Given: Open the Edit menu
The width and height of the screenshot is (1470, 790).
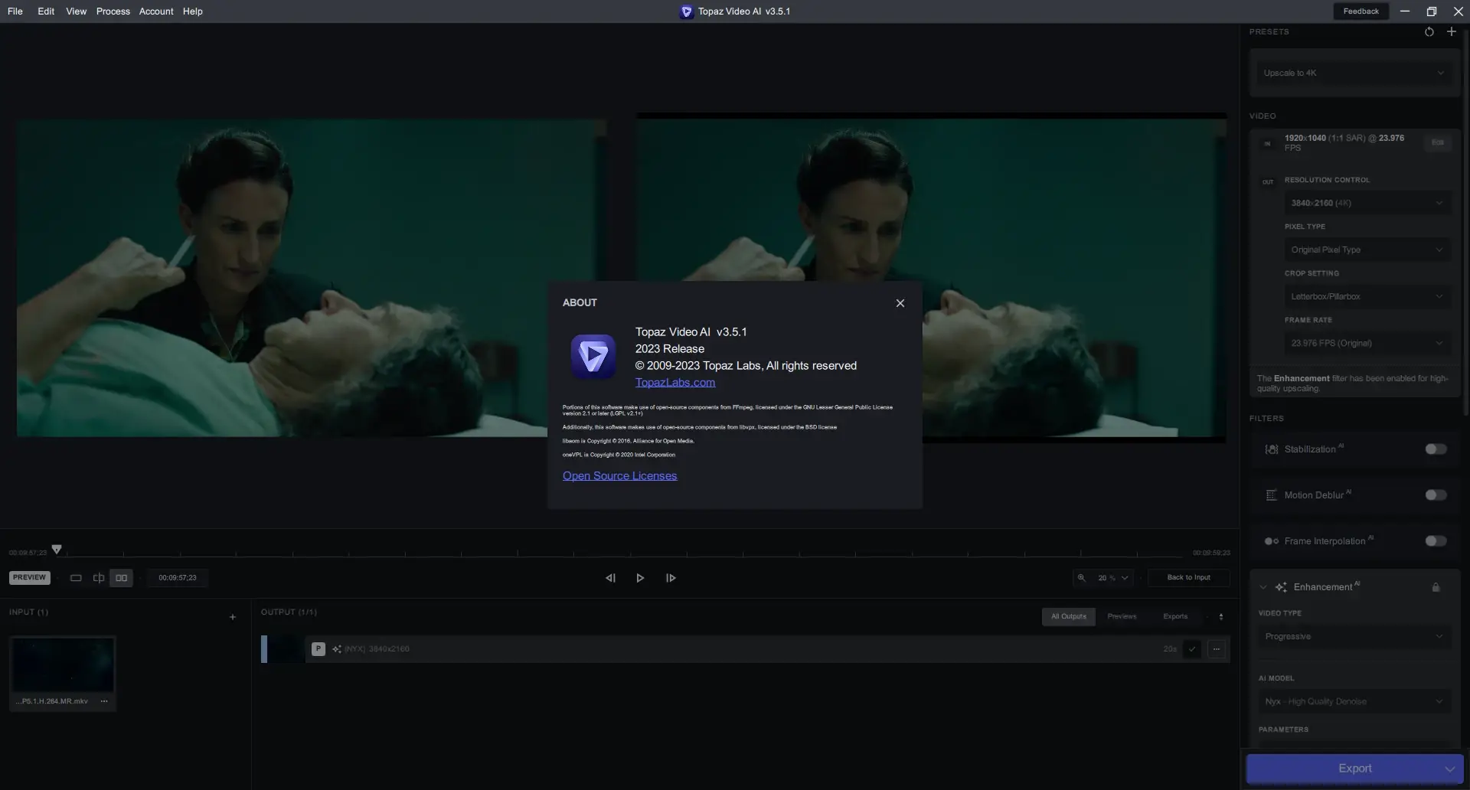Looking at the screenshot, I should (x=46, y=11).
